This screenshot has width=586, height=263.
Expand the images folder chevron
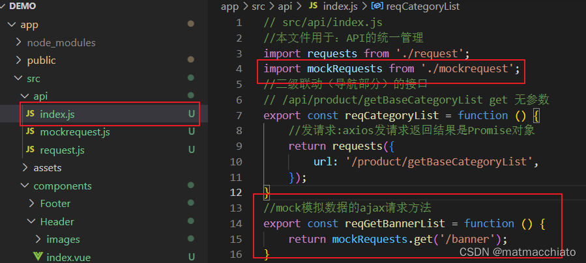point(38,239)
